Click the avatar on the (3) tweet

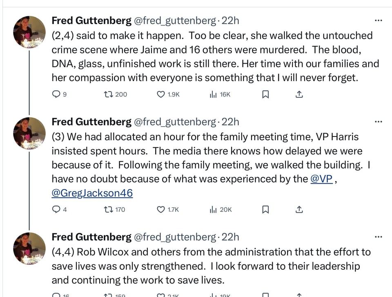(29, 133)
